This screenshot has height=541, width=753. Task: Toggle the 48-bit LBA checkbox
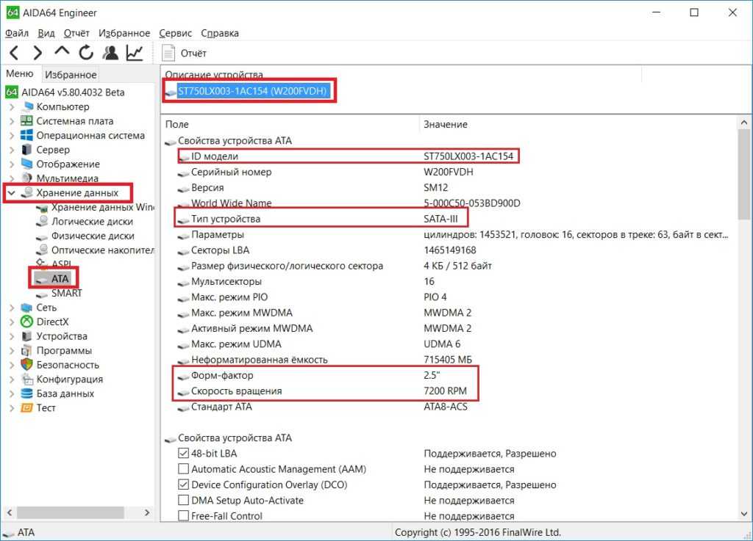183,453
